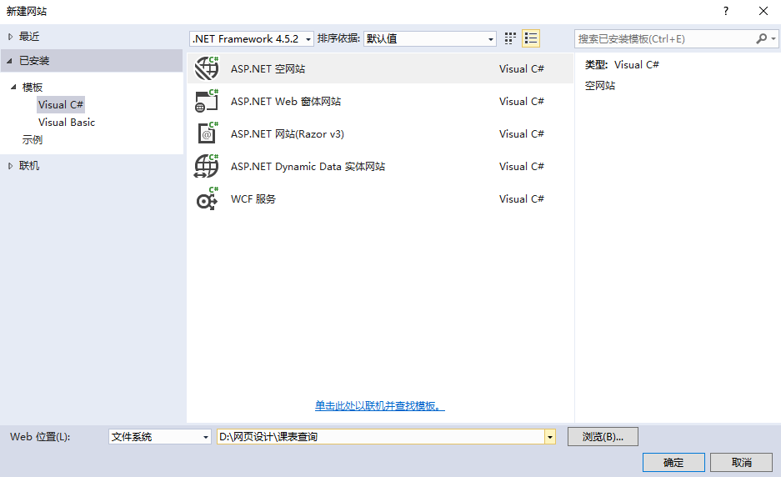Select the ASP.NET 网站(Razor v3) name text
The image size is (781, 477).
point(288,133)
